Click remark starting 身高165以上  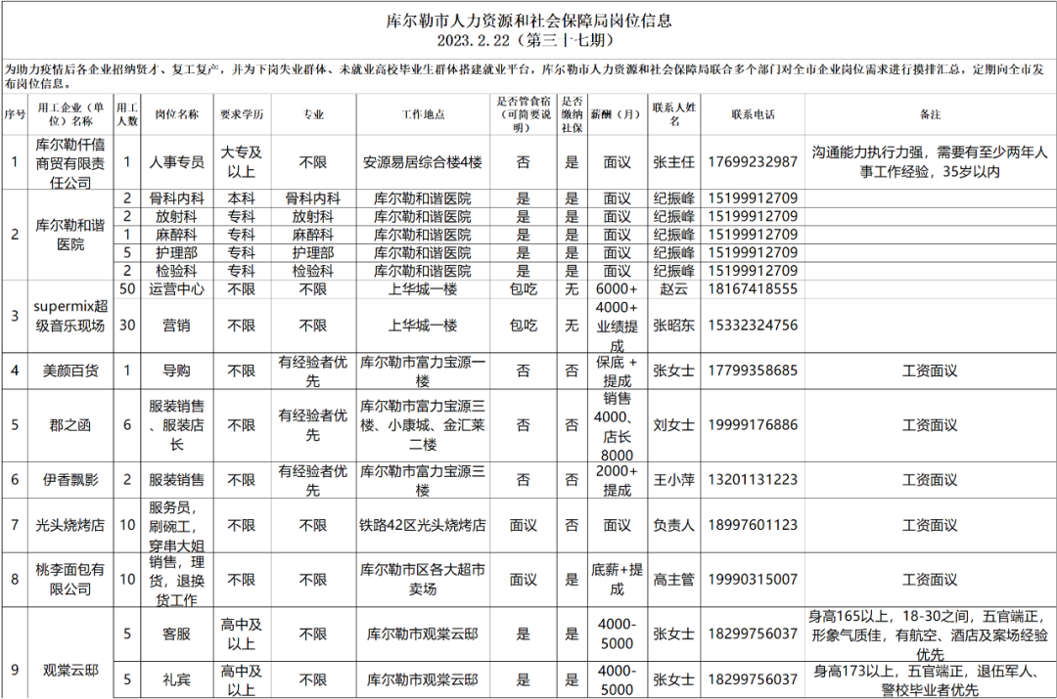(x=930, y=635)
